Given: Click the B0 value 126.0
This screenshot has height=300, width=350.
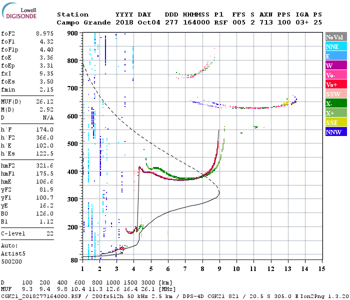Looking at the screenshot, I should tap(44, 213).
